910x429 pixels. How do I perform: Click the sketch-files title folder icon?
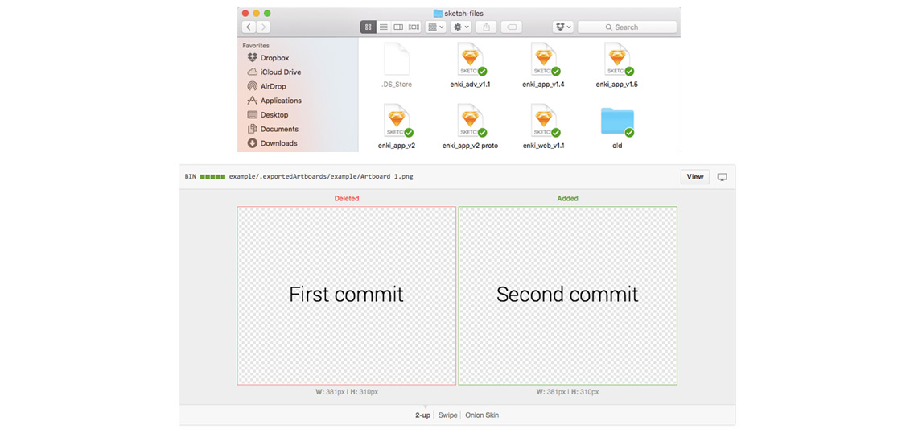[x=438, y=14]
